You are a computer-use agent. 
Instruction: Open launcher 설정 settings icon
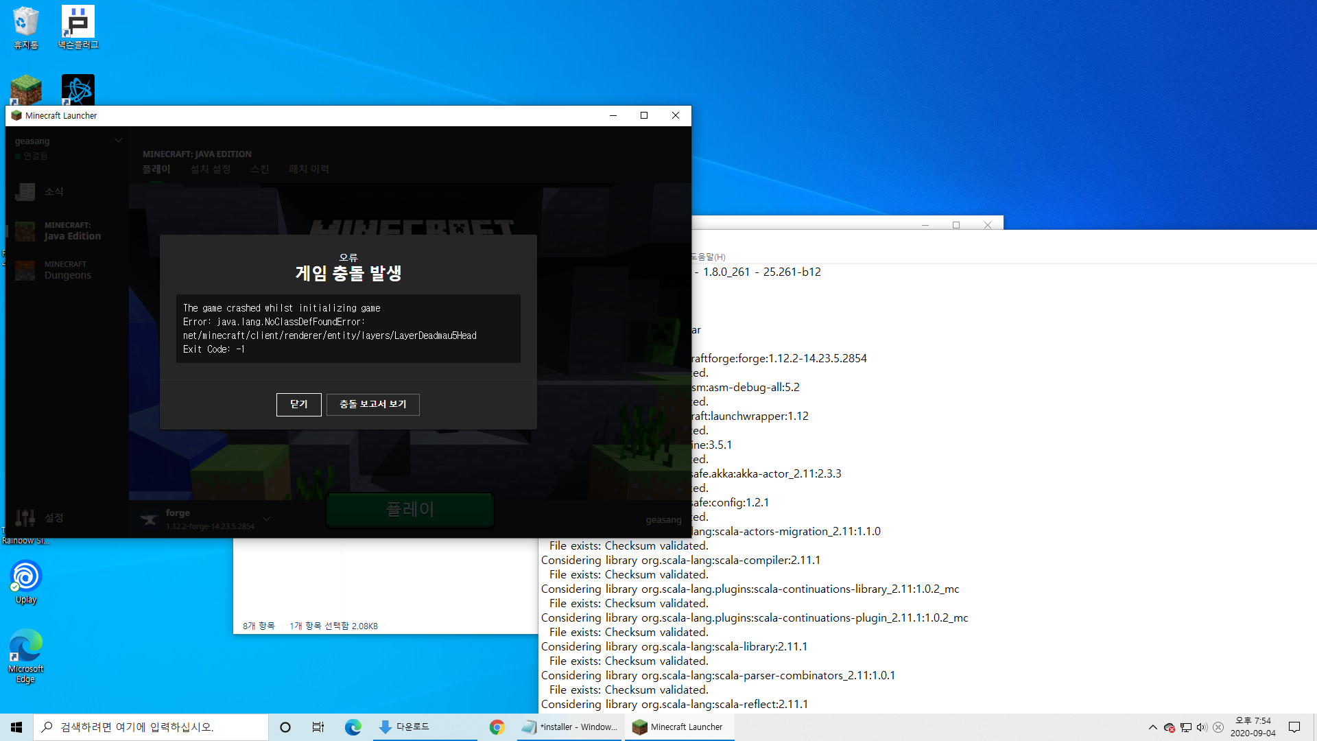(25, 517)
